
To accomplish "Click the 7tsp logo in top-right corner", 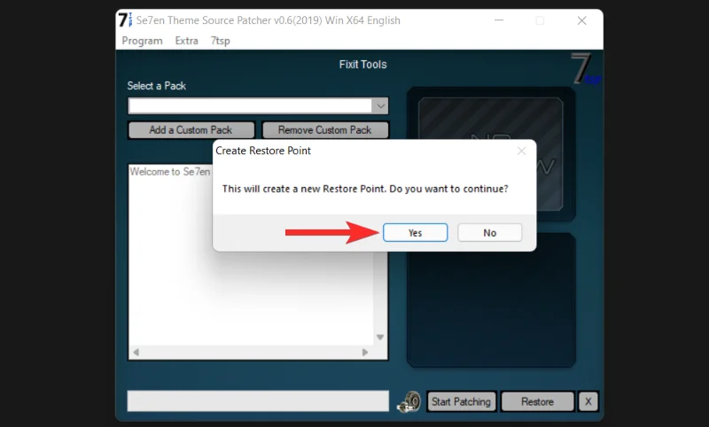I will click(x=583, y=68).
